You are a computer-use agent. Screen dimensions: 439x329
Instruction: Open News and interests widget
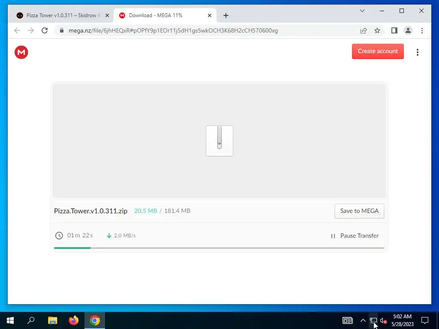coord(347,320)
